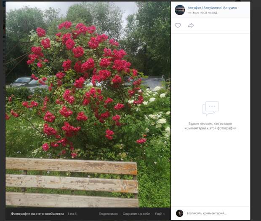261x221 pixels.
Task: Open 'Фотографии на стене сообщества' album link
Action: click(x=37, y=214)
